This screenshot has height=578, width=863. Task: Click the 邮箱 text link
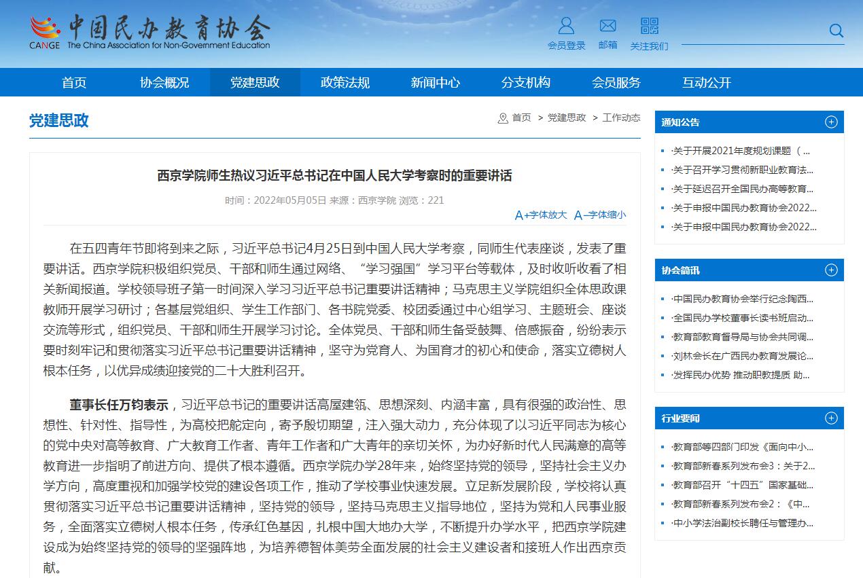608,45
